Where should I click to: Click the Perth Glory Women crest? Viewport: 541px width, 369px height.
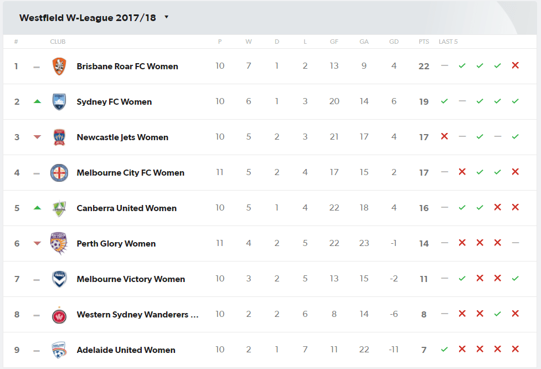pos(58,243)
